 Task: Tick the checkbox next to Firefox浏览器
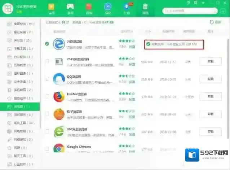coord(47,96)
